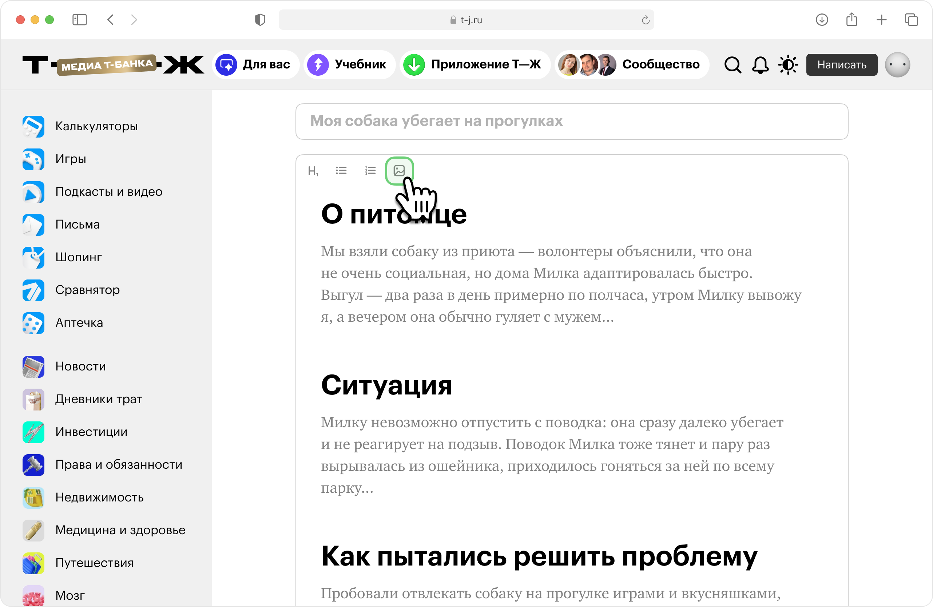
Task: Toggle light/dark theme sun icon
Action: (788, 65)
